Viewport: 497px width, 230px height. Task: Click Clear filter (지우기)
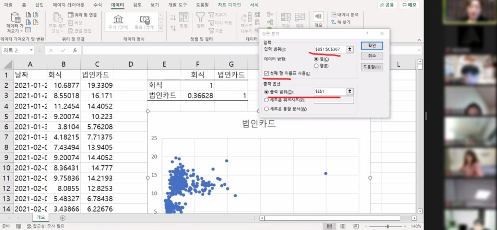click(x=218, y=15)
